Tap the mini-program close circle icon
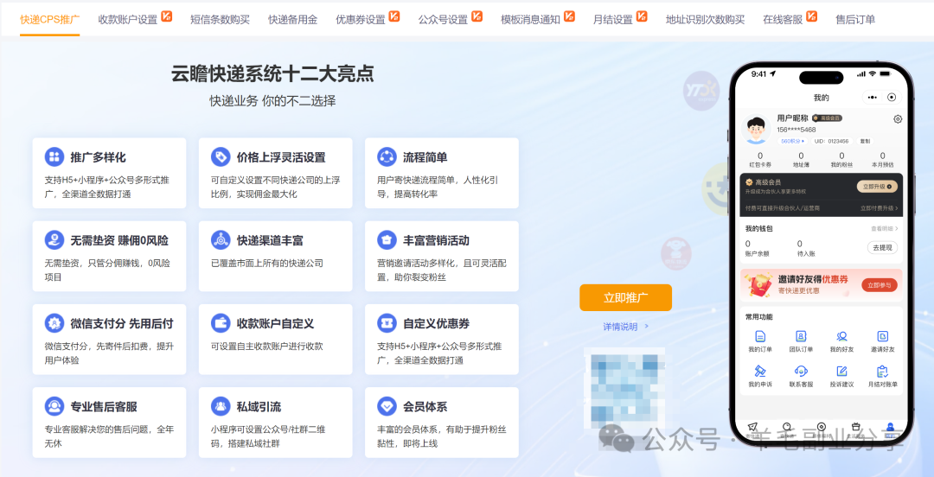 coord(892,97)
